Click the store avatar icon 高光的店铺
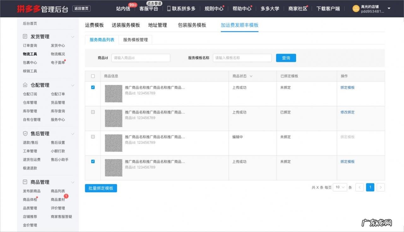The width and height of the screenshot is (404, 232). [355, 9]
